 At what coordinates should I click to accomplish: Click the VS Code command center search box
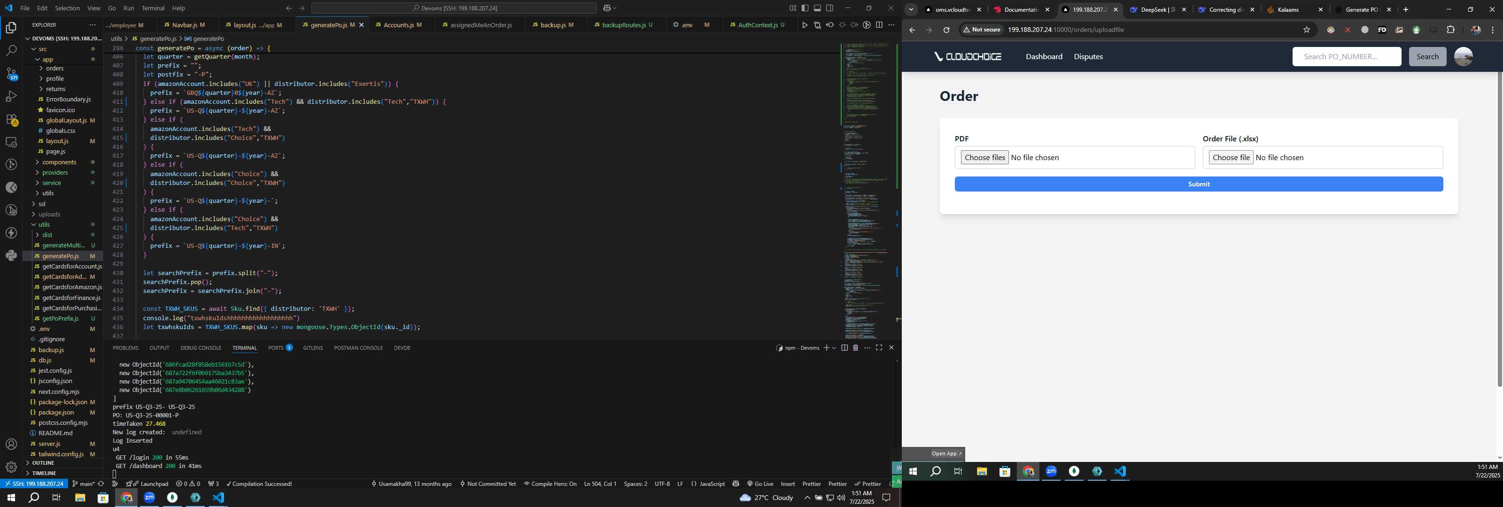pyautogui.click(x=454, y=8)
